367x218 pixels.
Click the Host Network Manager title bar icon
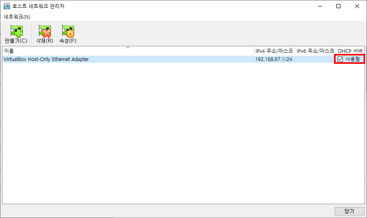click(7, 6)
